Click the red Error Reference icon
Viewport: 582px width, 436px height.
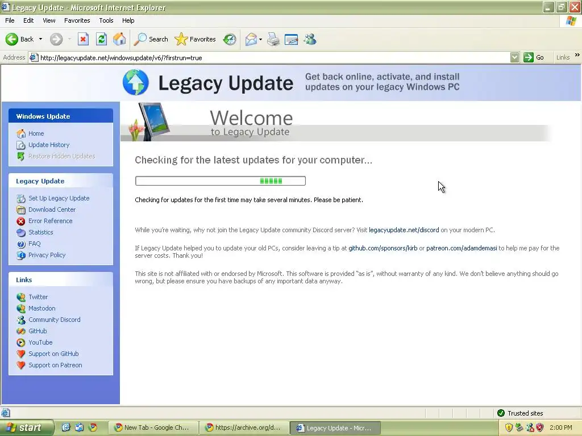tap(21, 221)
